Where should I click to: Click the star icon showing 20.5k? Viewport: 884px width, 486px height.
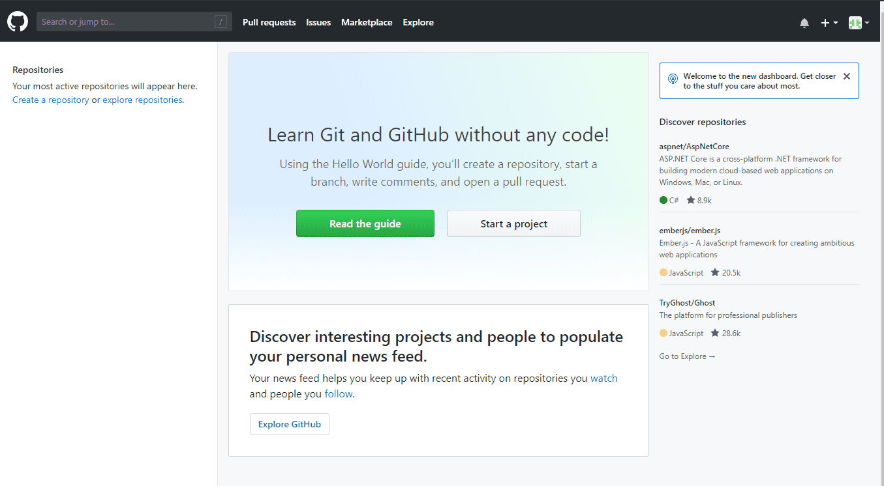(x=715, y=272)
